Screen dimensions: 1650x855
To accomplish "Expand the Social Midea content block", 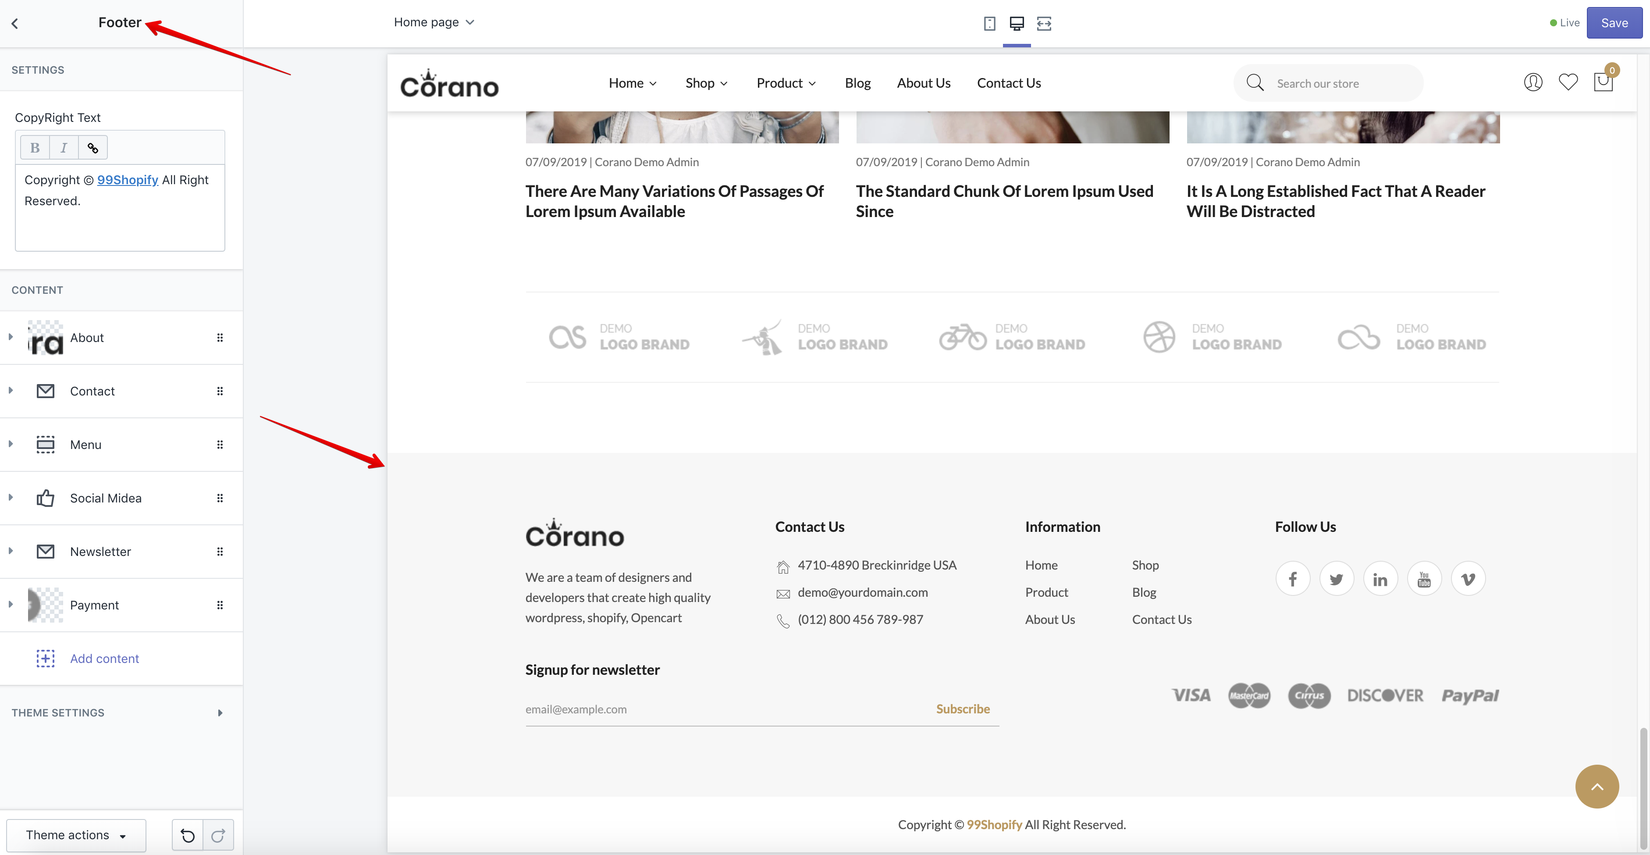I will [x=11, y=498].
